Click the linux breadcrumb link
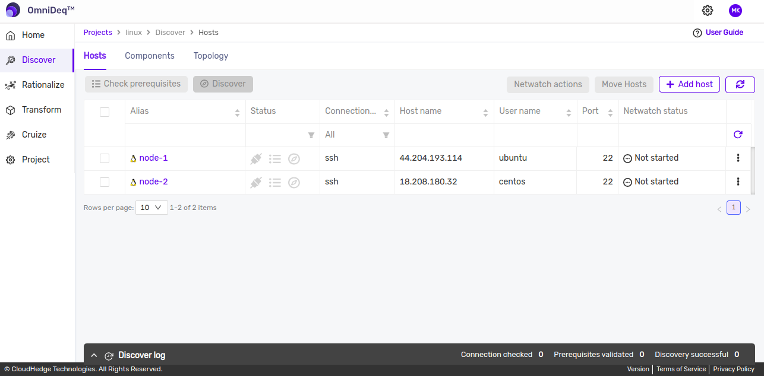The image size is (764, 376). click(x=134, y=33)
